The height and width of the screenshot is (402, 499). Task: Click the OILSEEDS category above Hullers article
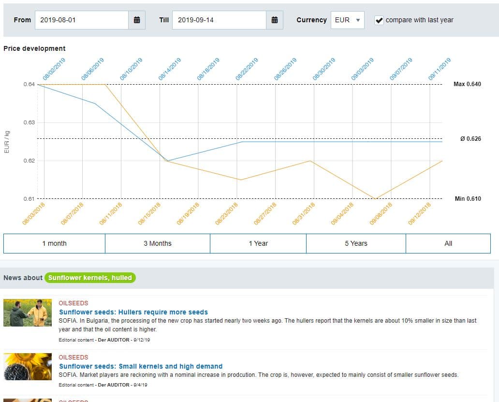click(73, 303)
